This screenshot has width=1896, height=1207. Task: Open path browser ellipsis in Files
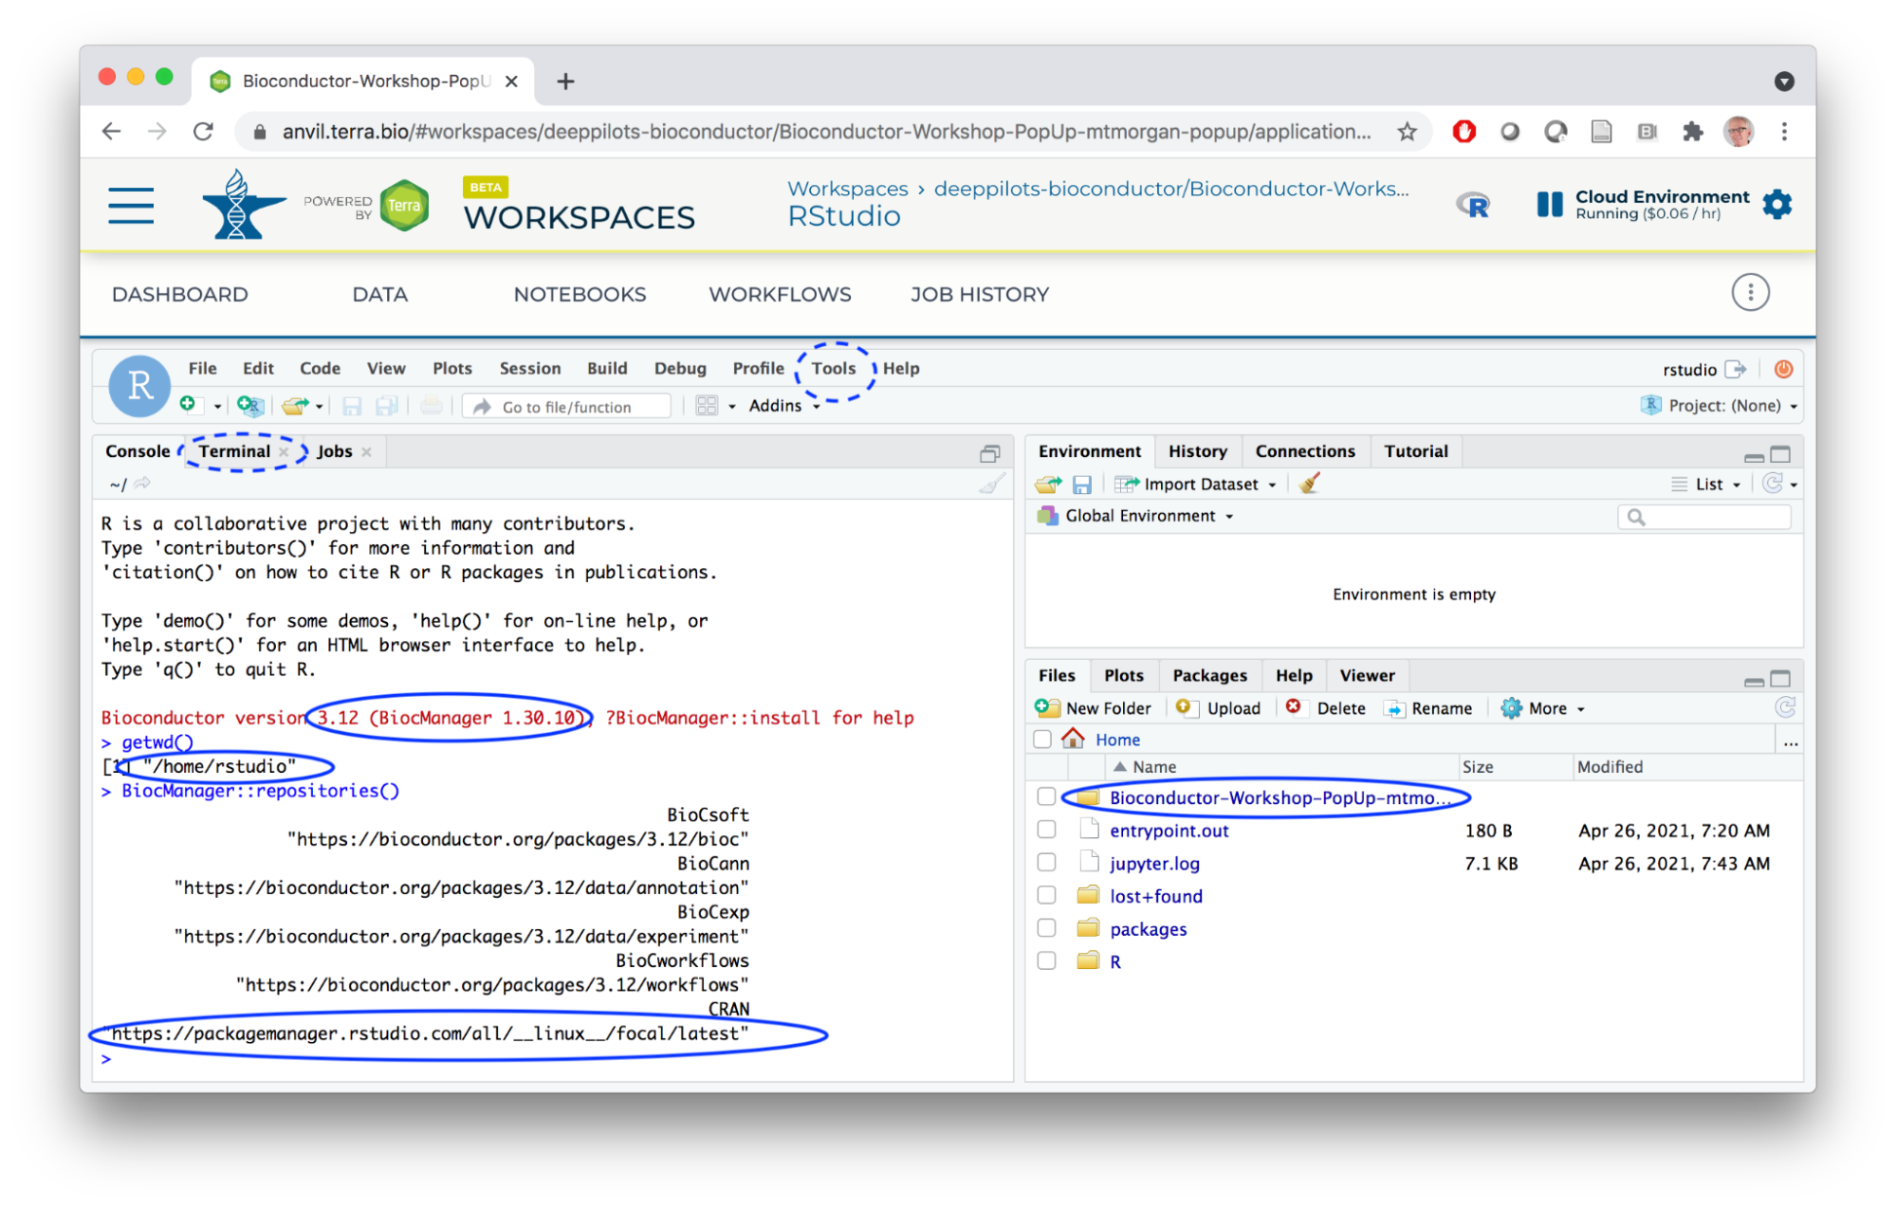1791,741
